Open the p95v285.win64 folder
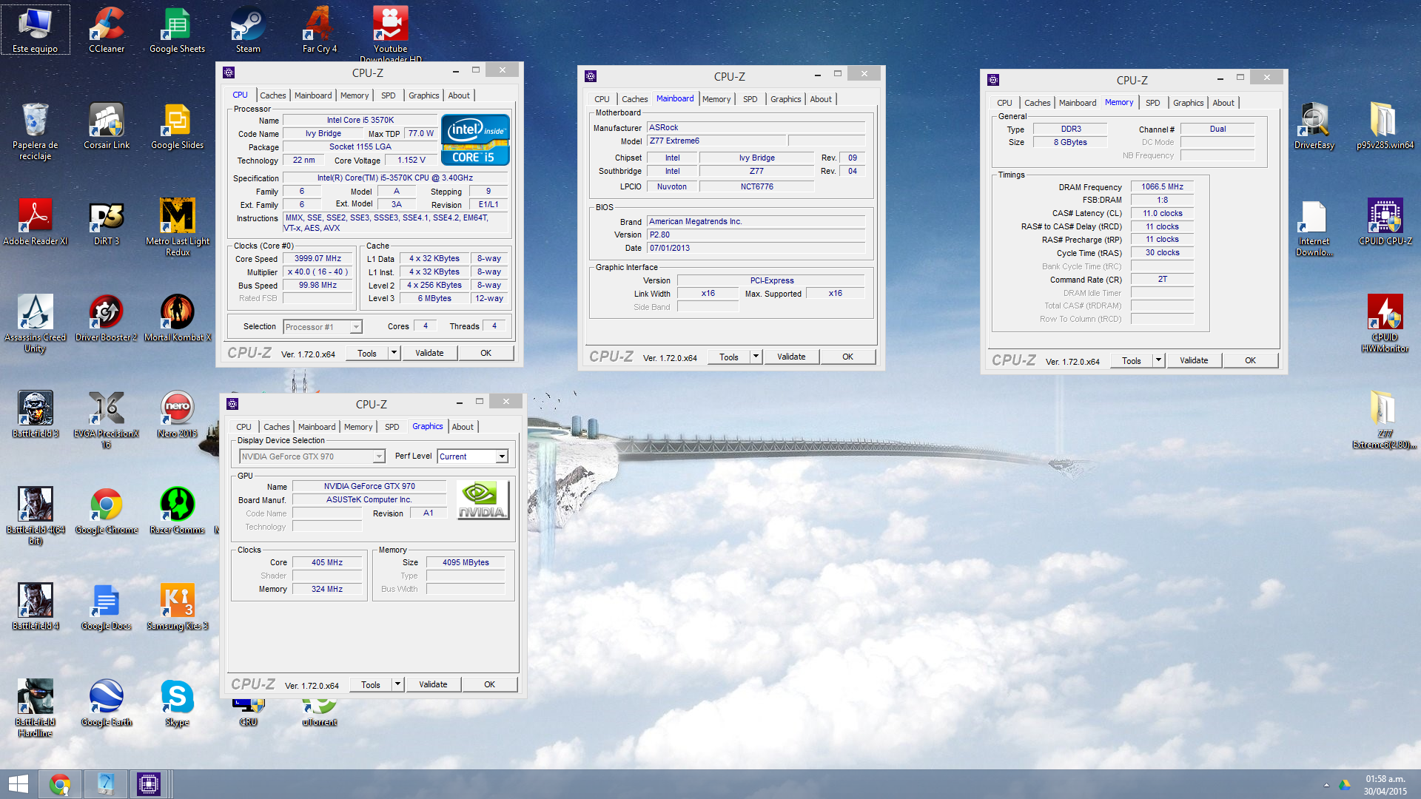The width and height of the screenshot is (1421, 799). [x=1385, y=126]
